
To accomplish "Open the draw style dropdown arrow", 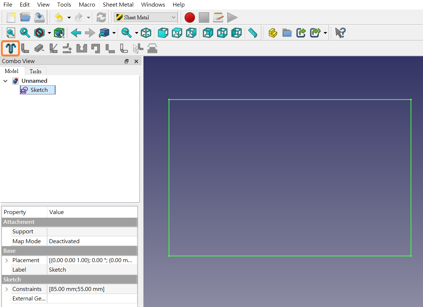I will click(x=49, y=33).
